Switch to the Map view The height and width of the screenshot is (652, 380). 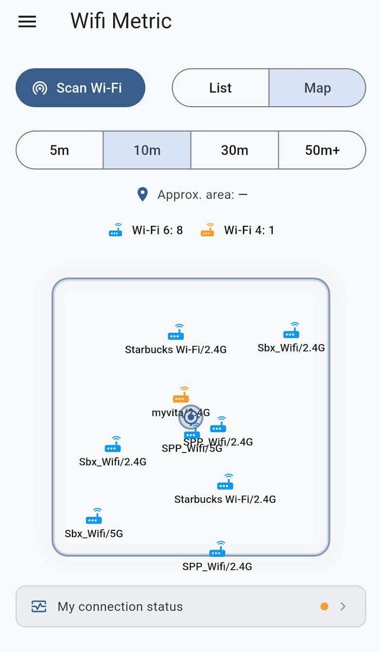[317, 88]
